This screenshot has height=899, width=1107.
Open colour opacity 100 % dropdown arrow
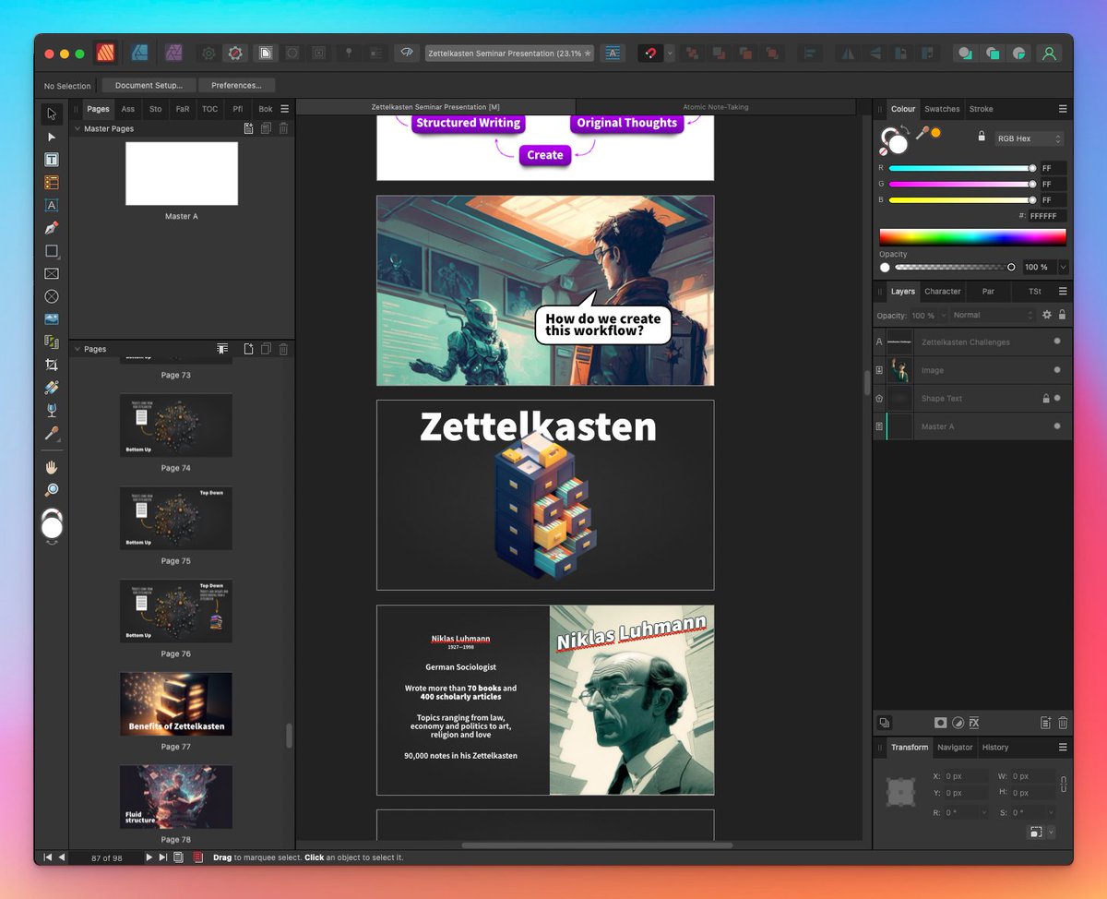1063,267
